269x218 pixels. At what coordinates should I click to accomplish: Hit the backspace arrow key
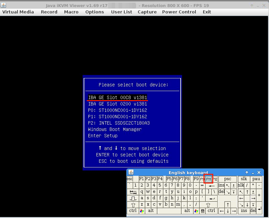click(x=212, y=186)
